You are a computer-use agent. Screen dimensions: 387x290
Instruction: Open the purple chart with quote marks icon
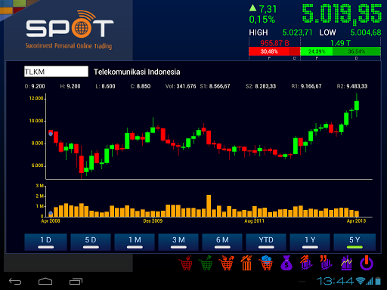(326, 263)
